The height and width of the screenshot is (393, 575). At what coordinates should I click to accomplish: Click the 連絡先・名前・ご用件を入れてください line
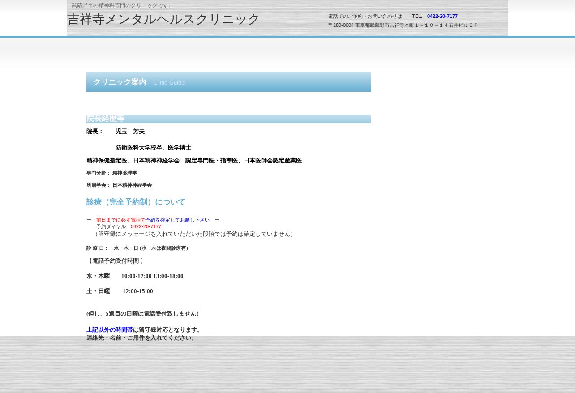click(142, 338)
